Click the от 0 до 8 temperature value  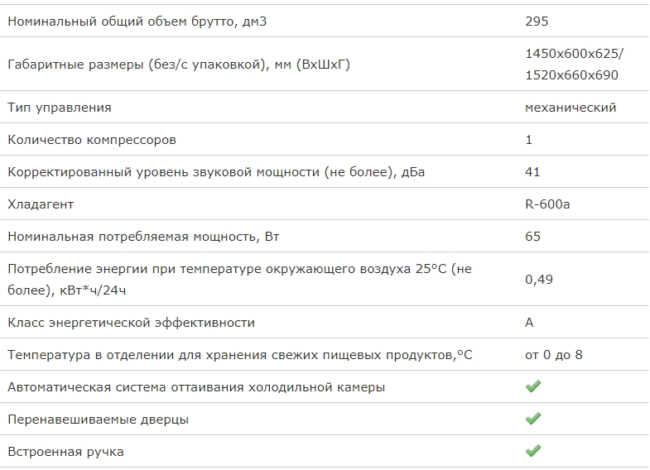click(x=554, y=355)
